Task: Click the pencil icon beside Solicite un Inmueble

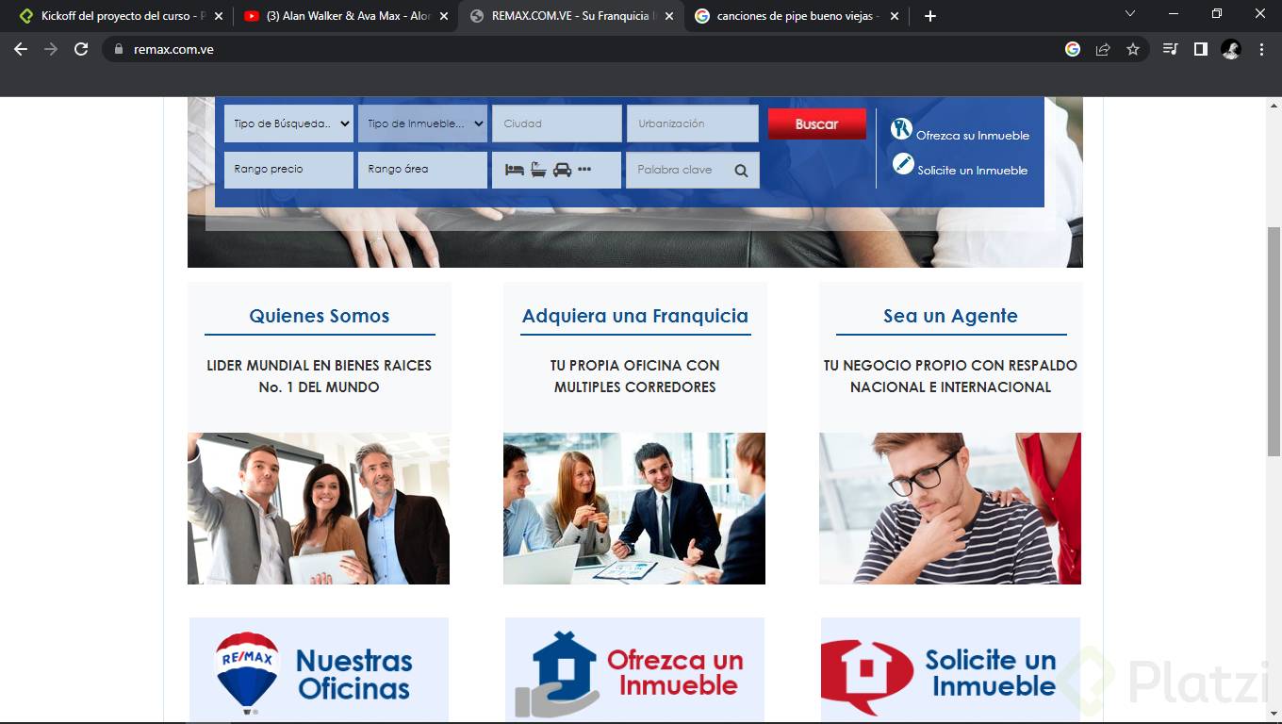Action: [x=903, y=164]
